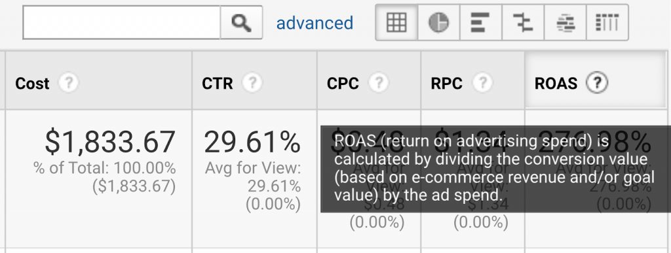This screenshot has height=253, width=671.
Task: Switch to the Pivot table view
Action: click(x=607, y=23)
